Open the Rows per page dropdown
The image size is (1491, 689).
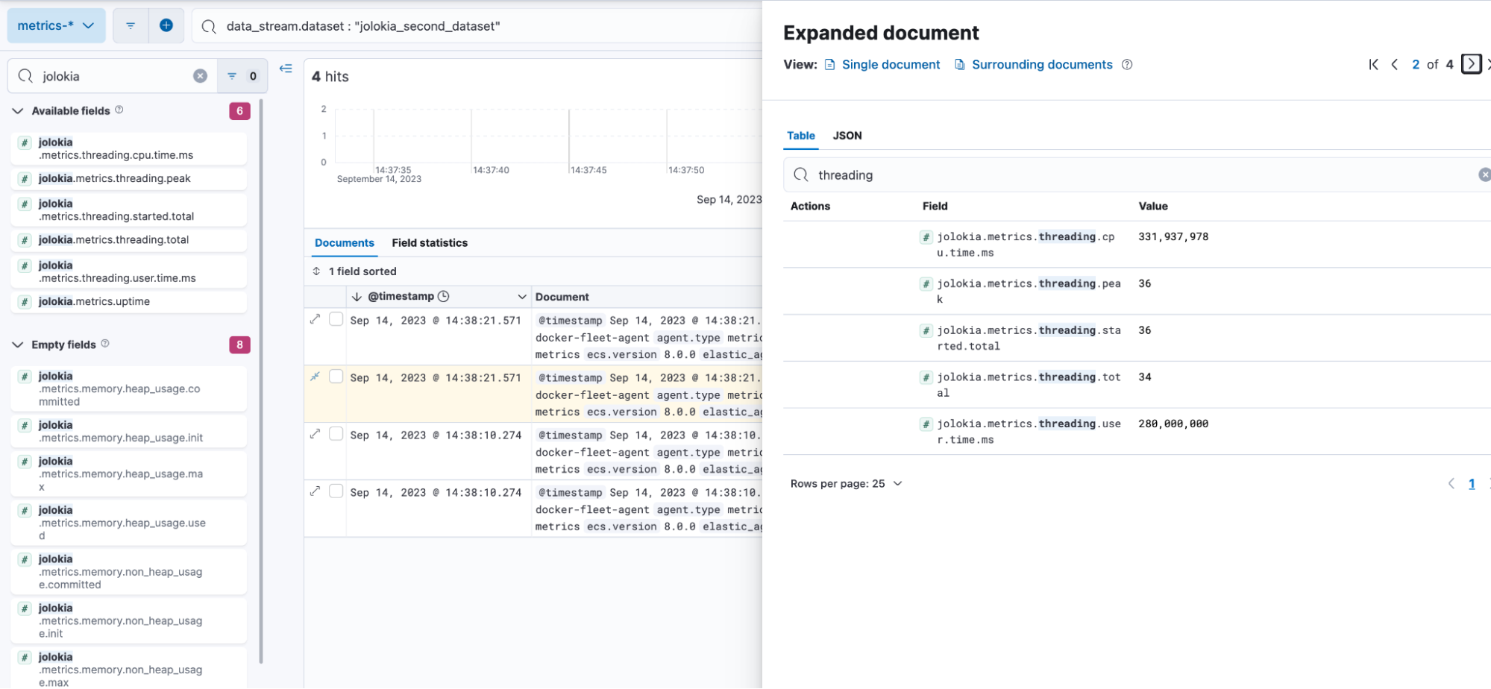click(x=846, y=484)
